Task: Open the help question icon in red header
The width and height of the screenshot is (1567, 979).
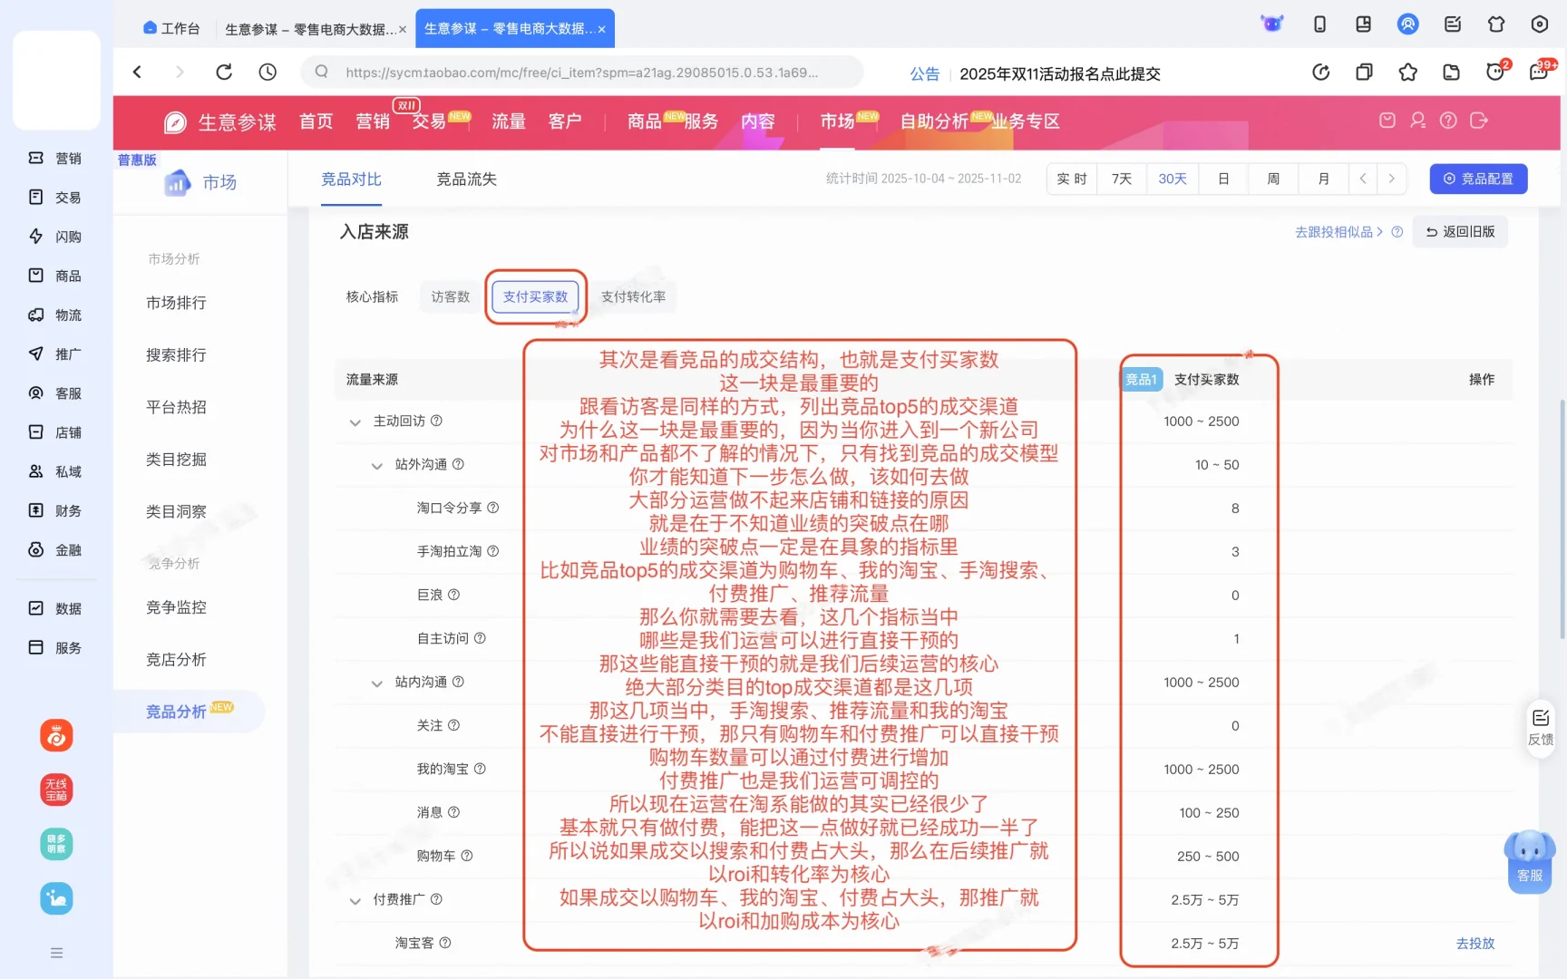Action: point(1448,121)
